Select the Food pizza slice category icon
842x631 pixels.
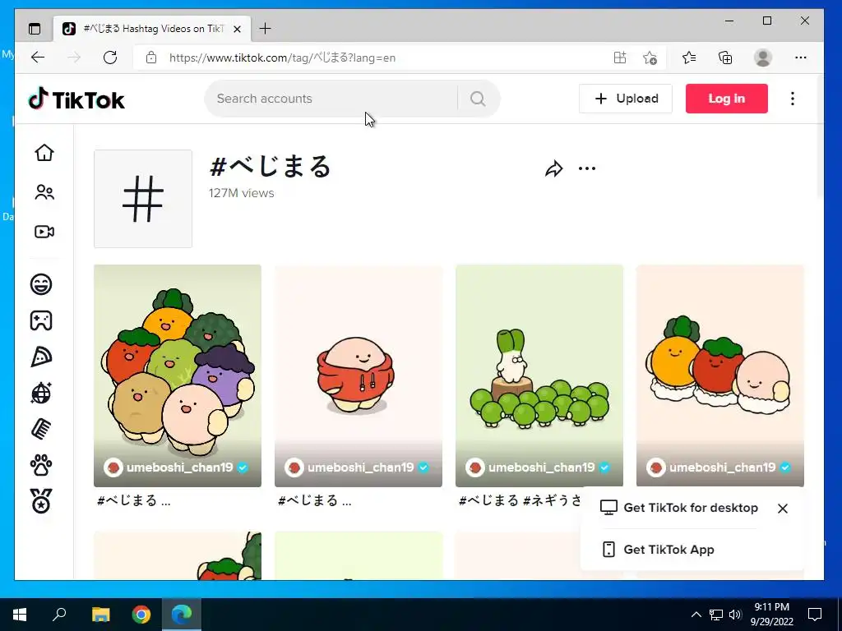41,357
